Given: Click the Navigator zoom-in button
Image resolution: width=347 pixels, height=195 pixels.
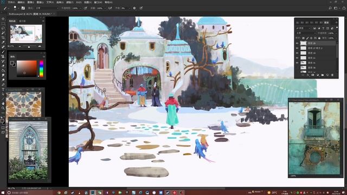Looking at the screenshot, I should (40, 47).
